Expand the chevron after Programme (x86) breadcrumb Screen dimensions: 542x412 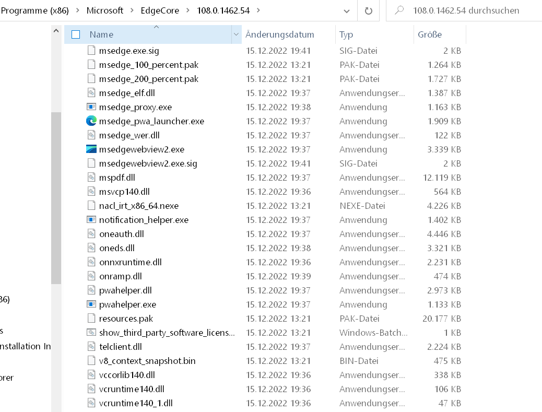[x=78, y=10]
